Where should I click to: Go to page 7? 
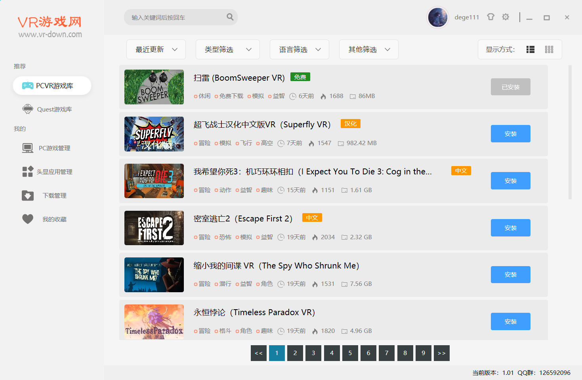coord(387,353)
